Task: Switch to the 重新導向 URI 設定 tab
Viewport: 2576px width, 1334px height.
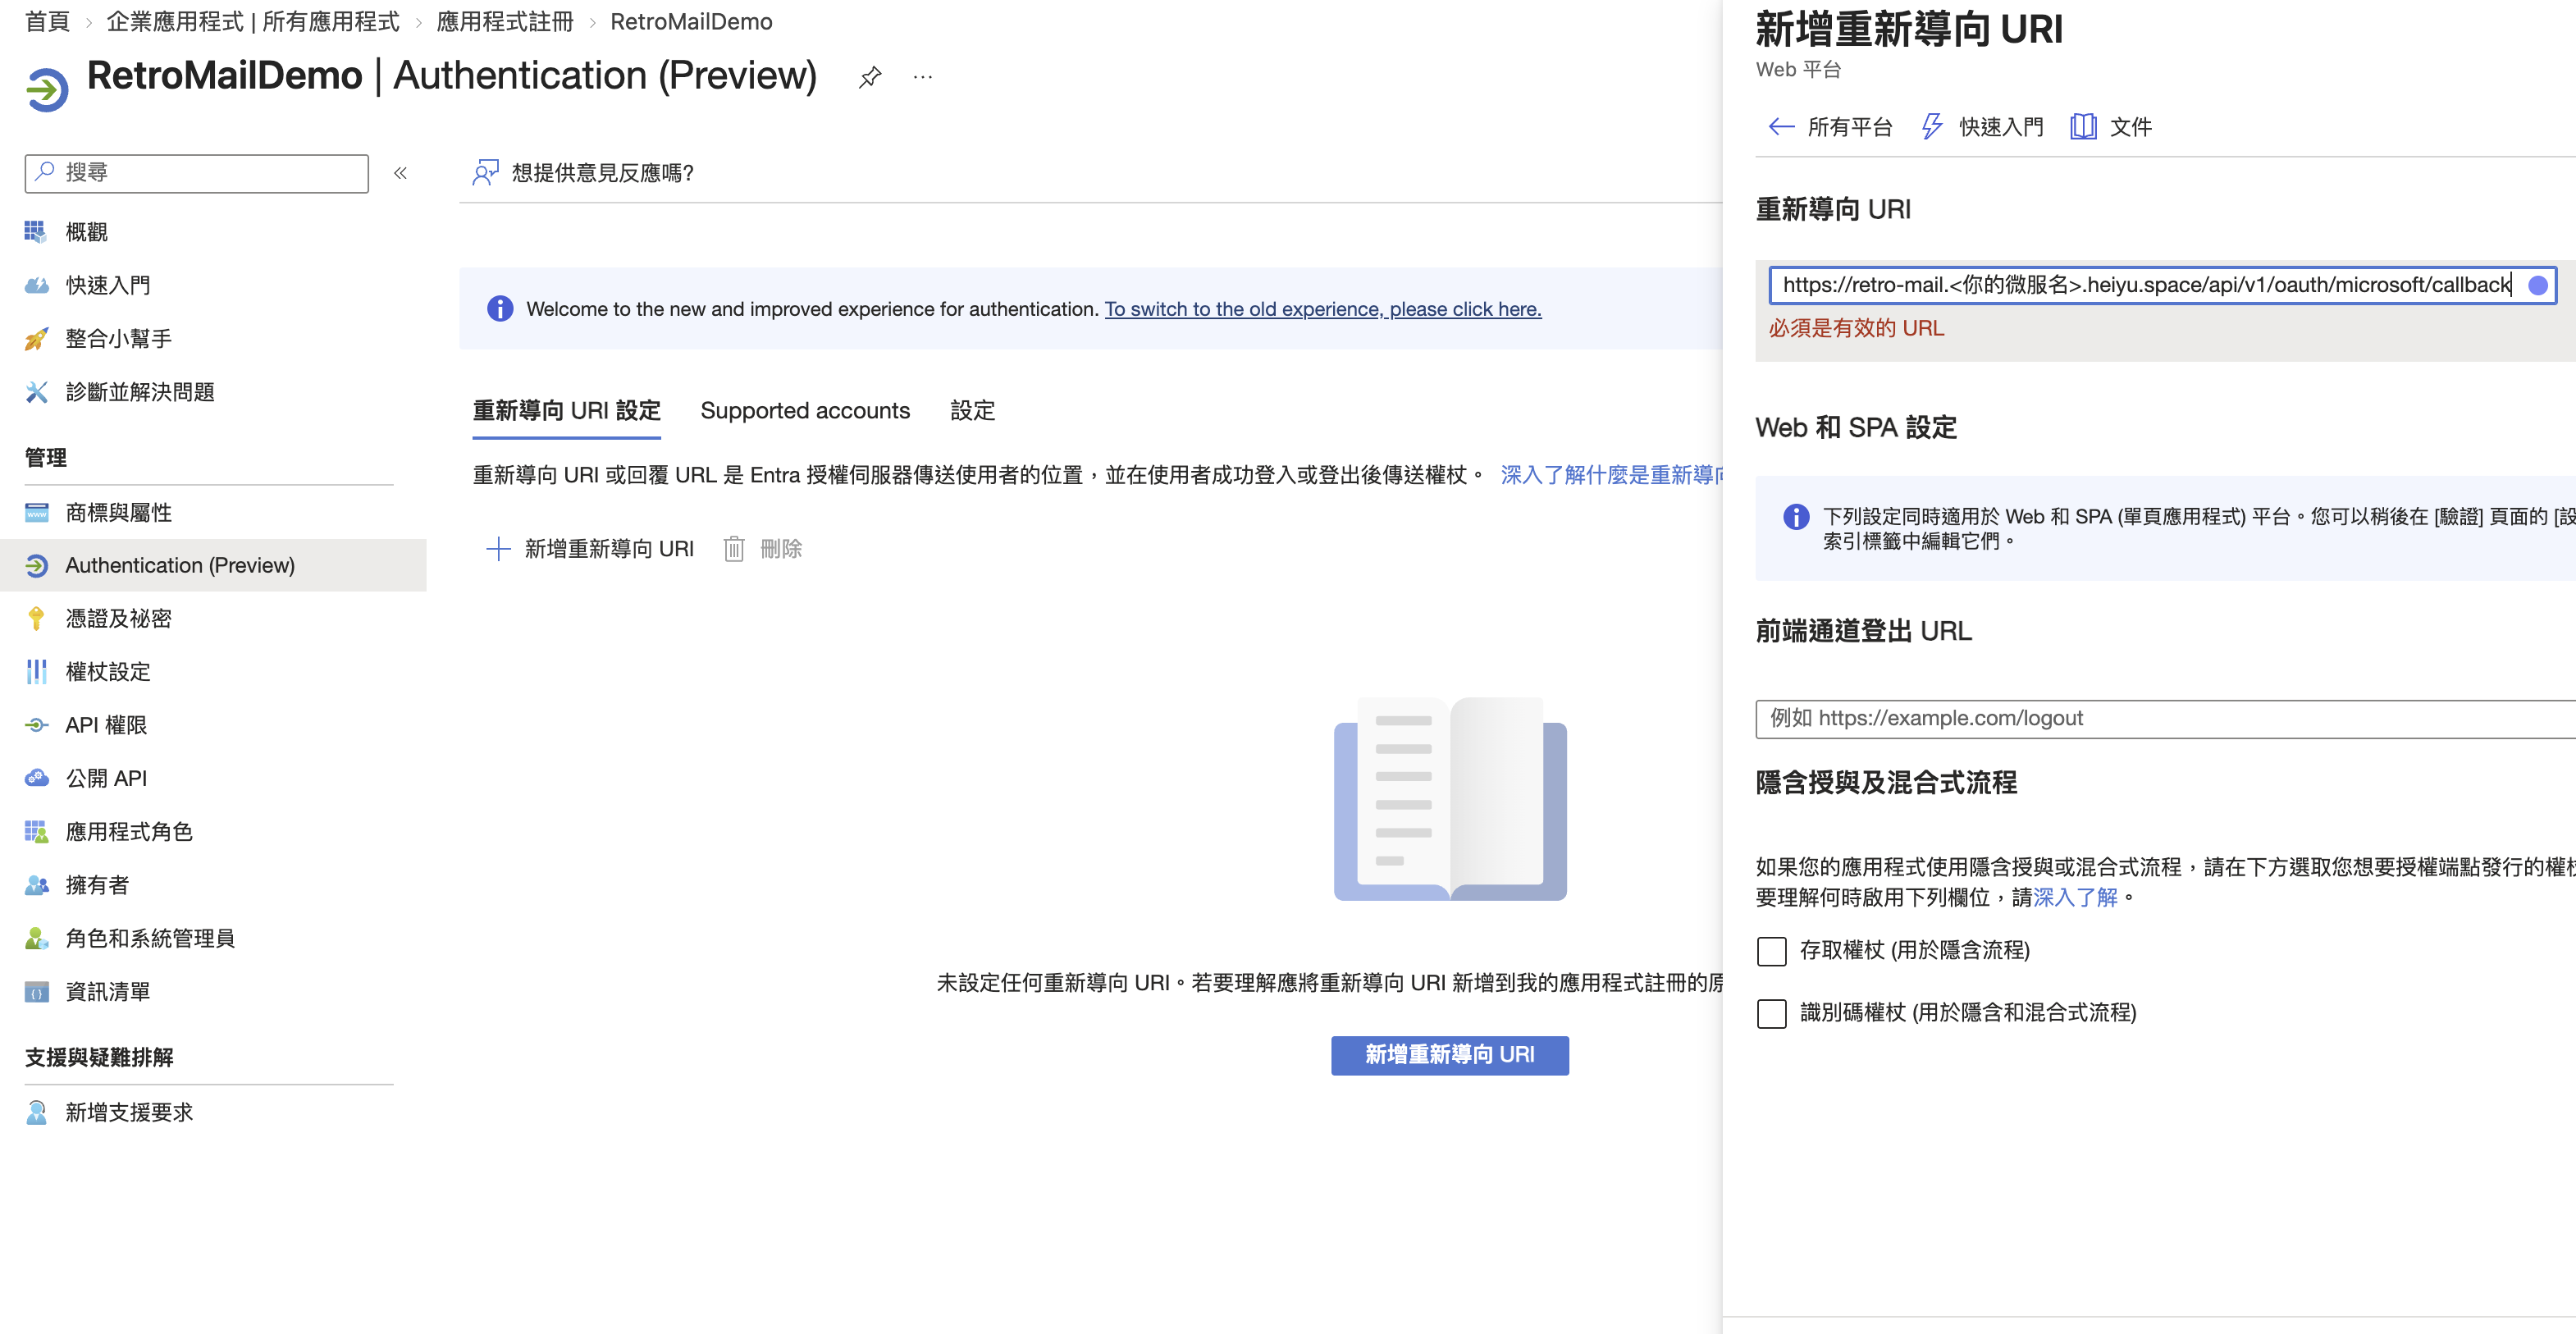Action: click(567, 411)
